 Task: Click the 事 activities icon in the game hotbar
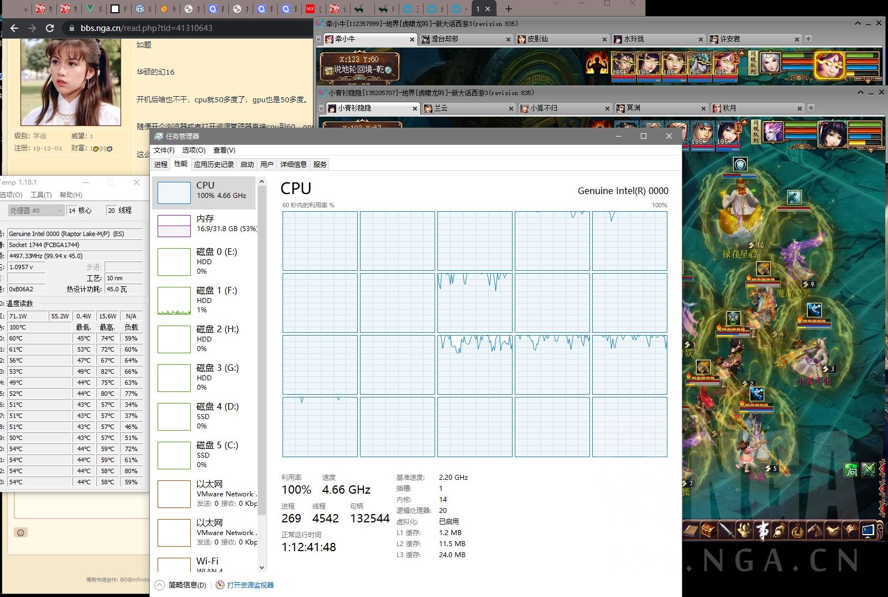click(x=763, y=531)
